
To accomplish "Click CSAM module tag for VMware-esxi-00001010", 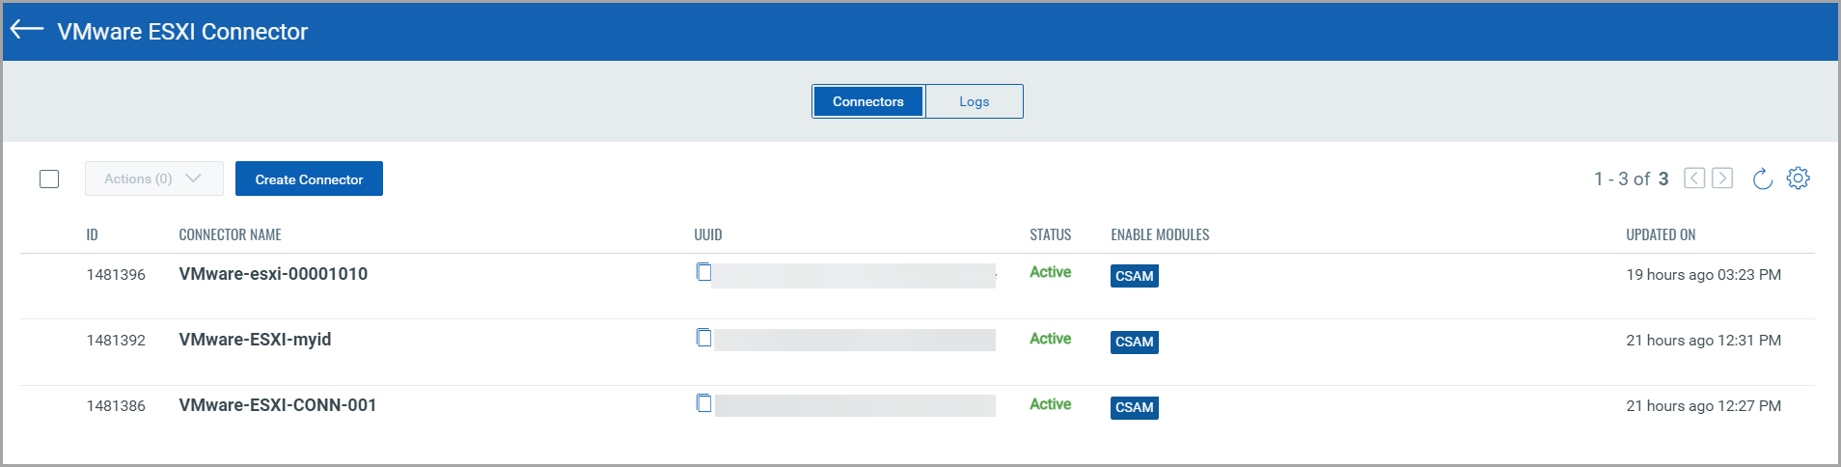I will tap(1134, 276).
